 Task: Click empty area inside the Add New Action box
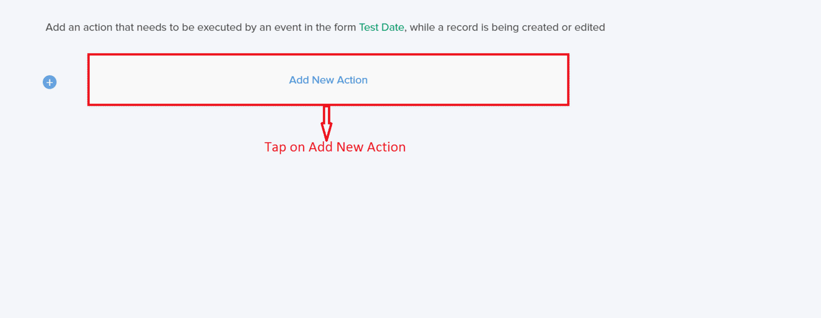(180, 80)
